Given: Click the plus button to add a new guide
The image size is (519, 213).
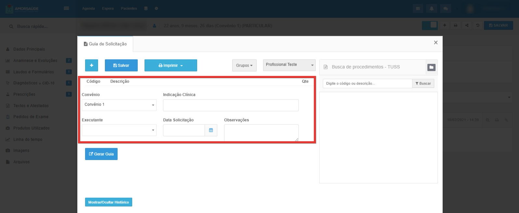Looking at the screenshot, I should 92,65.
